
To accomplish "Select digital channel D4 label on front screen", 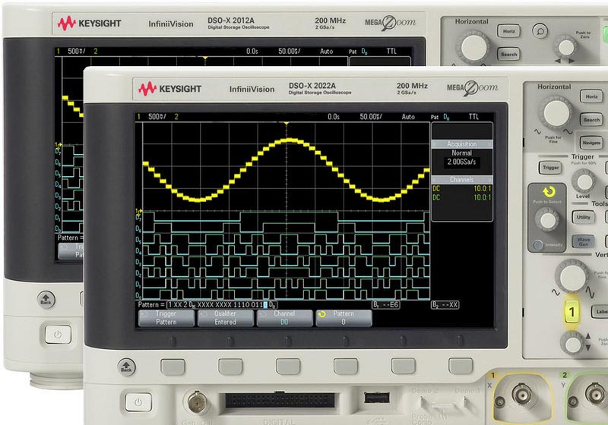I will 138,251.
